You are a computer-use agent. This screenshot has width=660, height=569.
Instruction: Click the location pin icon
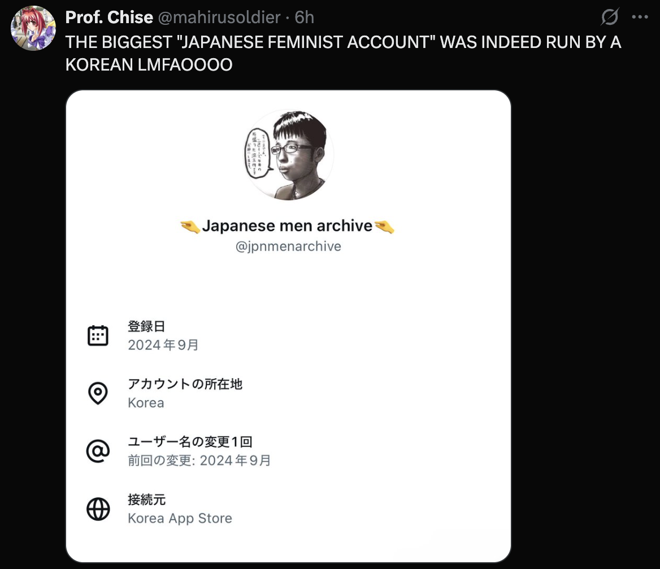point(98,393)
